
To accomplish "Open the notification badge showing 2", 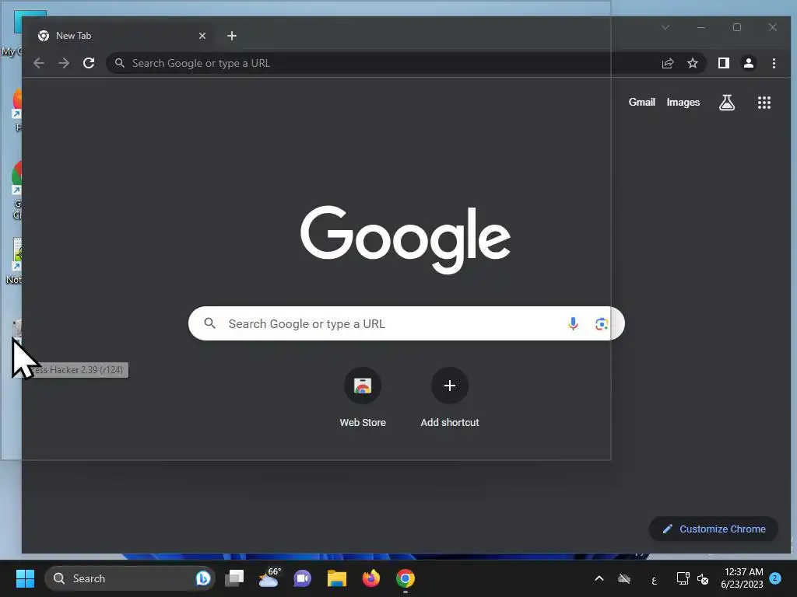I will (x=775, y=578).
